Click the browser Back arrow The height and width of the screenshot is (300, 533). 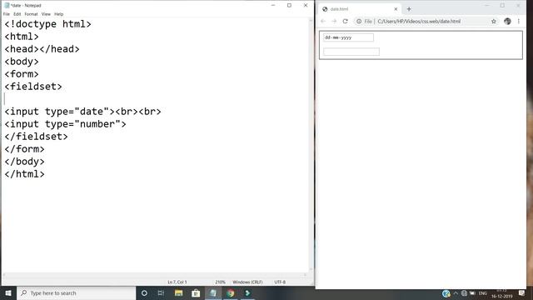pos(323,21)
